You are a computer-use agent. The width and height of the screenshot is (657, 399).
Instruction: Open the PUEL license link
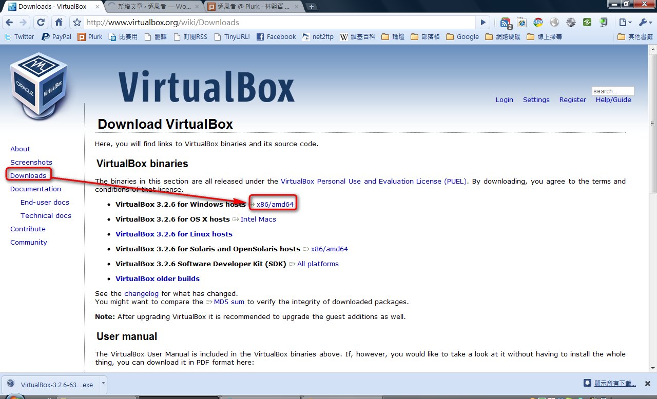click(374, 181)
